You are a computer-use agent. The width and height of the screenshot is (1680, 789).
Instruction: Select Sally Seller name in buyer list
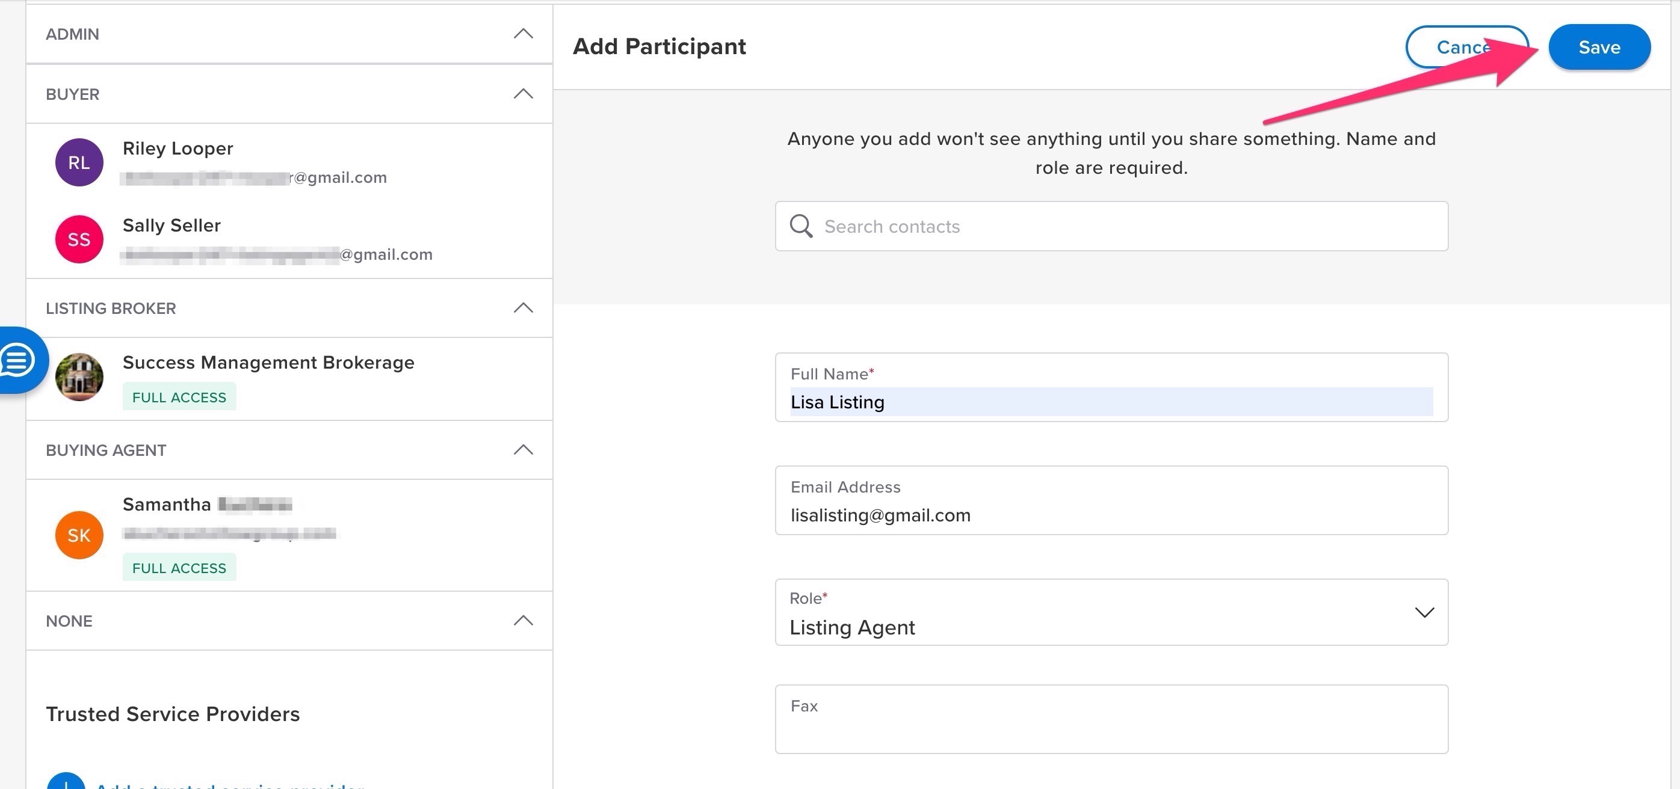pos(171,226)
